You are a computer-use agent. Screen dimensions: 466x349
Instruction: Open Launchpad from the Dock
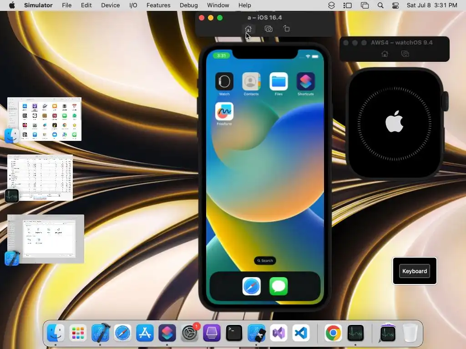[78, 333]
